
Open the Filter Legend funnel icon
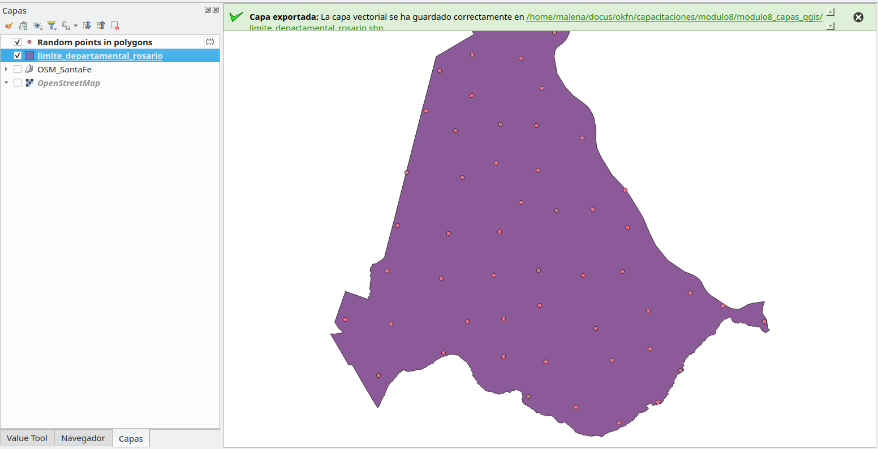52,25
